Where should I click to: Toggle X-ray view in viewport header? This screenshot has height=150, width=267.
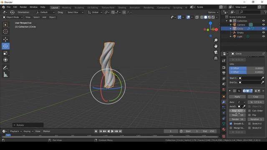click(x=197, y=17)
